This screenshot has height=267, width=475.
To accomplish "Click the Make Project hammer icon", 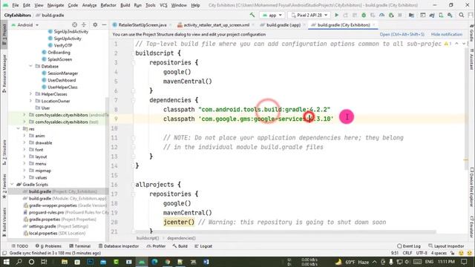I will pos(252,15).
